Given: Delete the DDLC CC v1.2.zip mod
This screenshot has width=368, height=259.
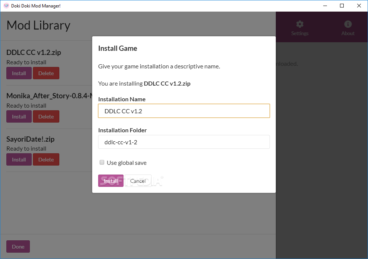Looking at the screenshot, I should (x=46, y=73).
